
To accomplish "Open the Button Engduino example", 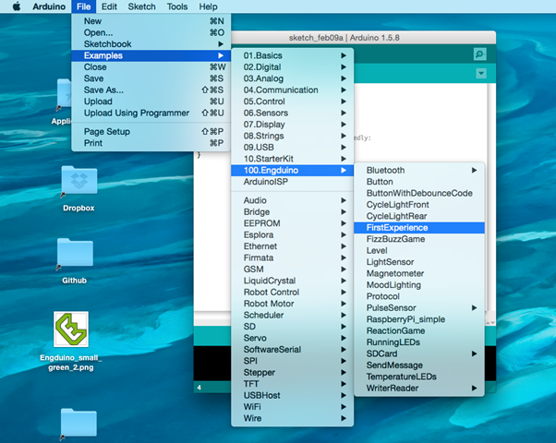I will point(419,182).
